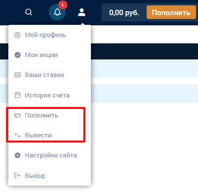Click the История счета calendar icon
Image resolution: width=198 pixels, height=191 pixels.
pos(18,95)
